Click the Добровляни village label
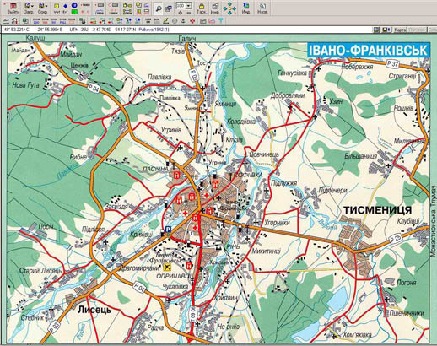 point(288,95)
